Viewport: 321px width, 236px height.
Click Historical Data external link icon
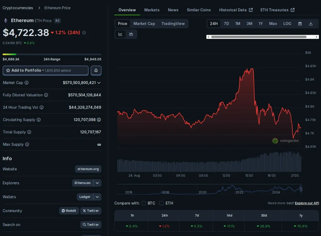click(251, 10)
